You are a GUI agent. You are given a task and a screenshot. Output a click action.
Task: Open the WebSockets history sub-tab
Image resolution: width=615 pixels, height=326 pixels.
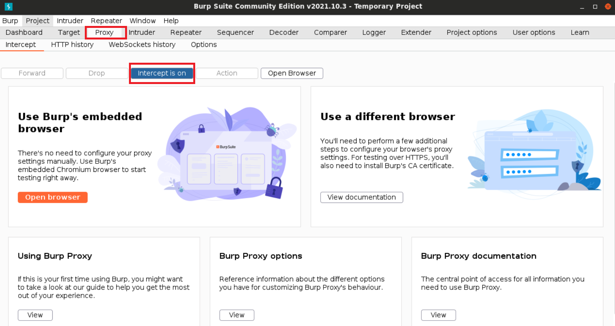pos(142,45)
